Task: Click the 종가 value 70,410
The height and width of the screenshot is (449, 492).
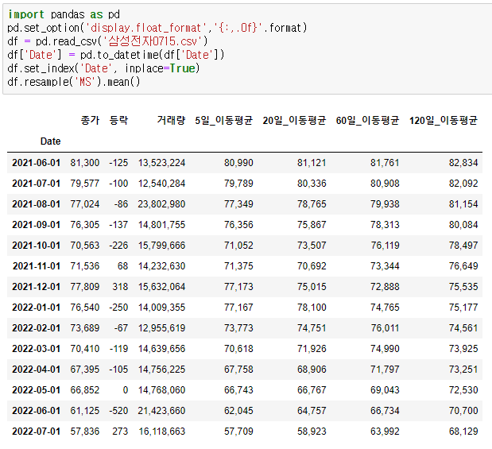Action: 85,349
